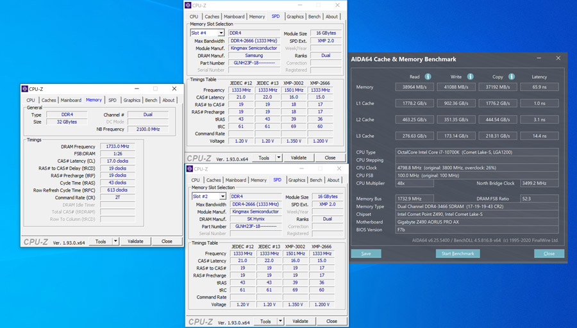Open About tab in CPU-Z Memory window

tap(168, 100)
